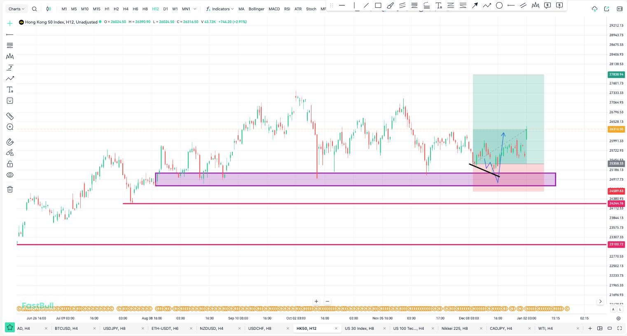The height and width of the screenshot is (336, 627).
Task: Click the green 27838.94 price label
Action: 616,75
